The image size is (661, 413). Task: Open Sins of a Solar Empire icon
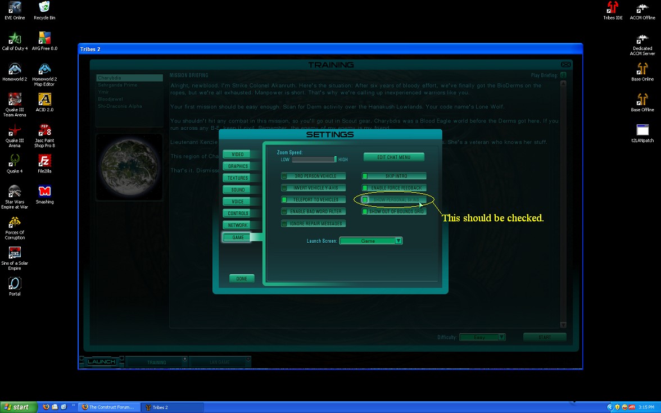15,258
